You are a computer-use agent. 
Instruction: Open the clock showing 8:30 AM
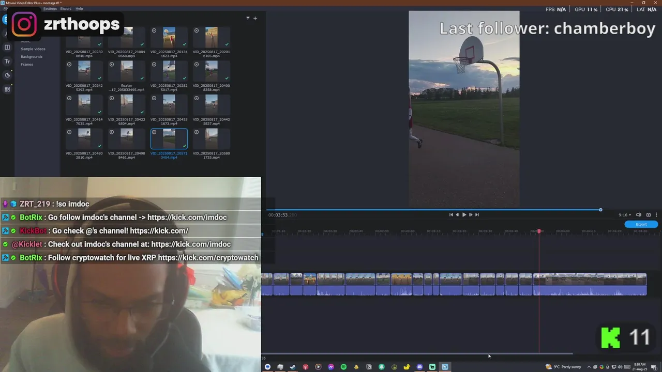pyautogui.click(x=640, y=367)
